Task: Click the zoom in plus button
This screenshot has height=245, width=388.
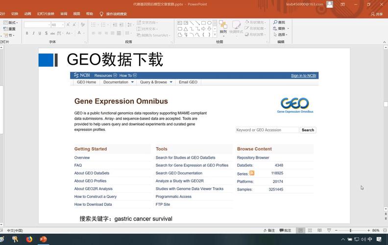Action: (368, 230)
